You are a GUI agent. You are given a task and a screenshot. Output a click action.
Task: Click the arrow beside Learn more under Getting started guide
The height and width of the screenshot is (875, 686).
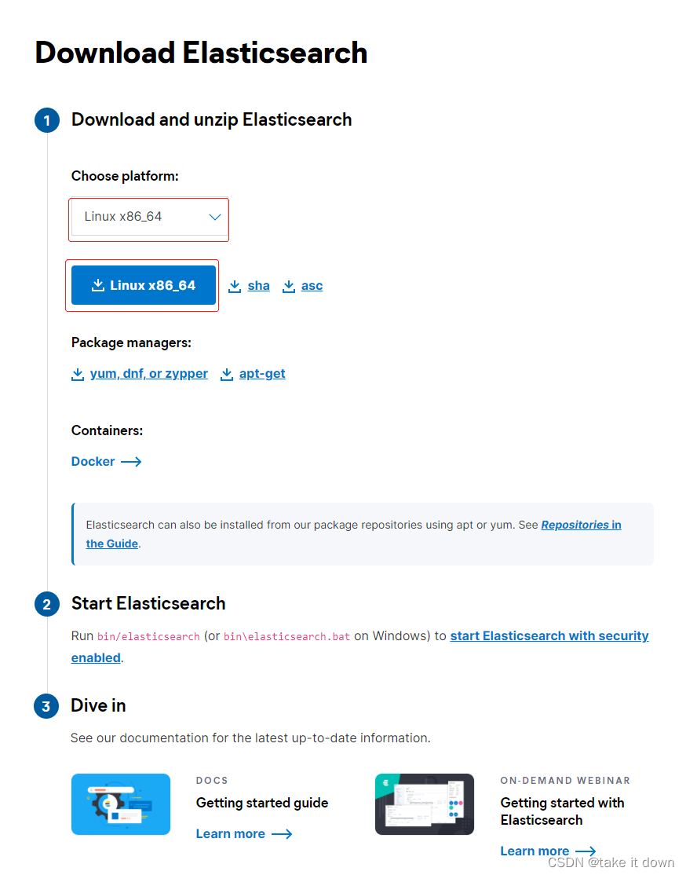tap(284, 833)
